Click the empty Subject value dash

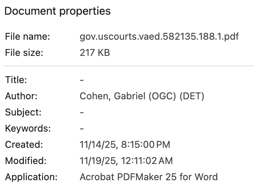(82, 112)
